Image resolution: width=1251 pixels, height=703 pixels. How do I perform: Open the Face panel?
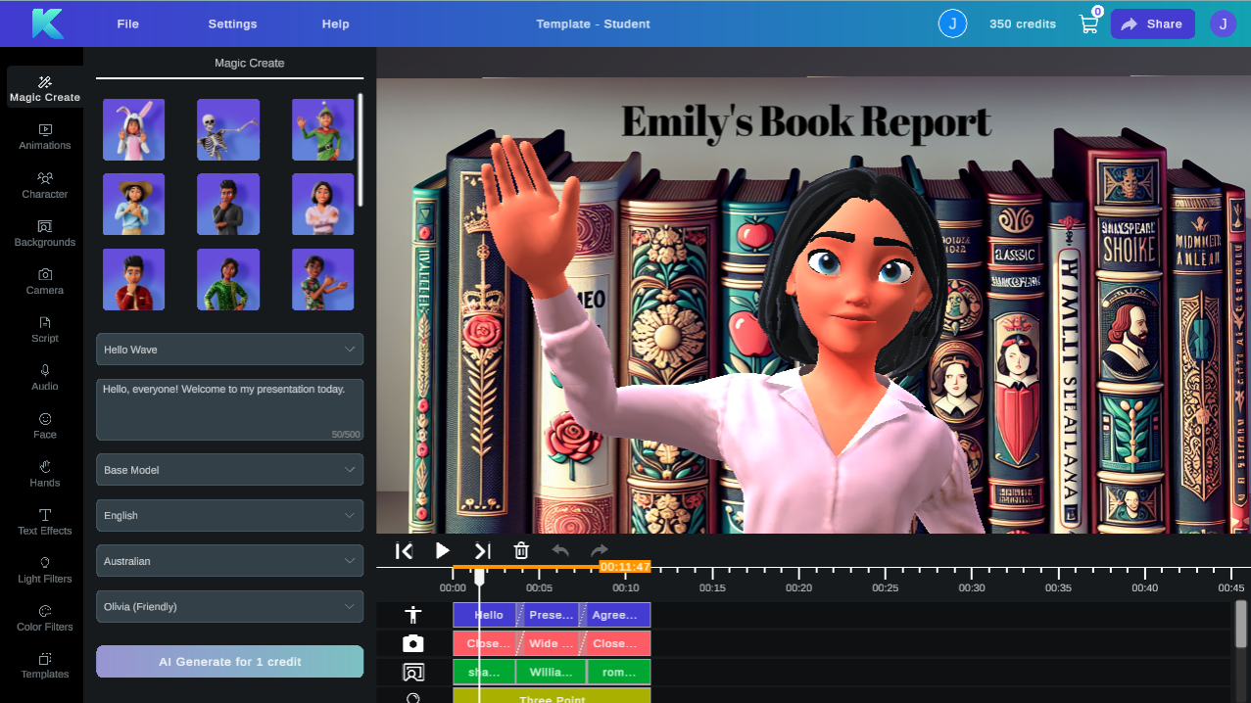pos(44,426)
